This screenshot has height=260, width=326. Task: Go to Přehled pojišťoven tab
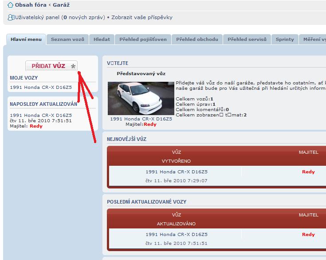[x=143, y=40]
